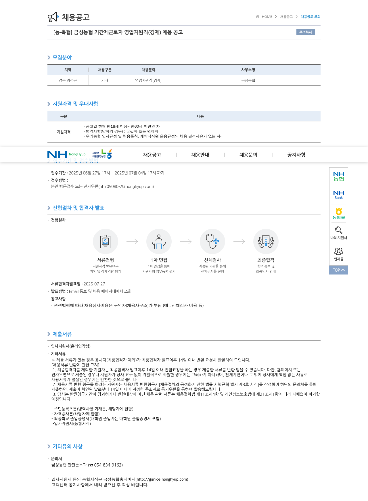This screenshot has width=368, height=501.
Task: Click the 지원자격 row label
Action: [64, 132]
